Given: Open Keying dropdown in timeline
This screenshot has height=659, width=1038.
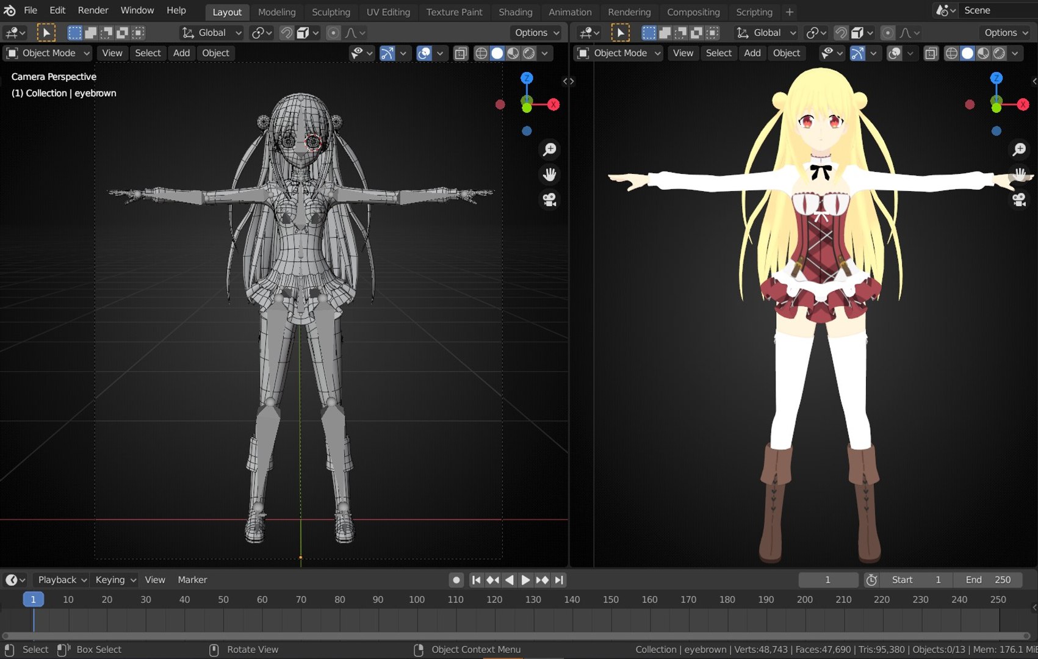Looking at the screenshot, I should [x=115, y=580].
